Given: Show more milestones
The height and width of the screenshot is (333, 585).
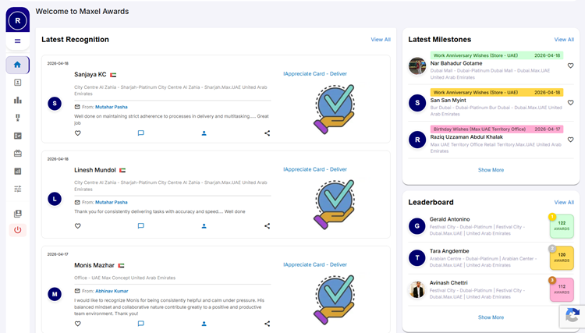Looking at the screenshot, I should (491, 170).
